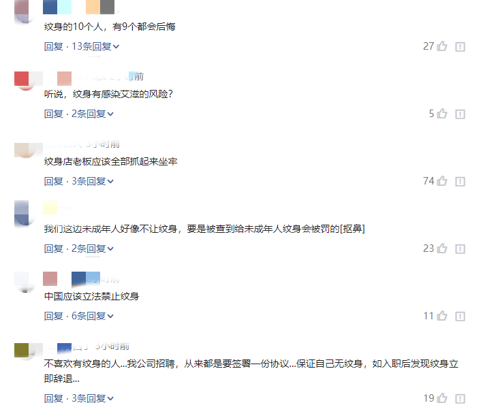Reply to the 公司招聘 tattoo comment
Viewport: 498px width, 418px height.
pyautogui.click(x=54, y=398)
